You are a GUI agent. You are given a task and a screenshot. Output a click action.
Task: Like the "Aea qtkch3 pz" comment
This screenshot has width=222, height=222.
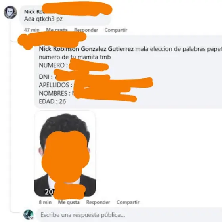point(57,30)
